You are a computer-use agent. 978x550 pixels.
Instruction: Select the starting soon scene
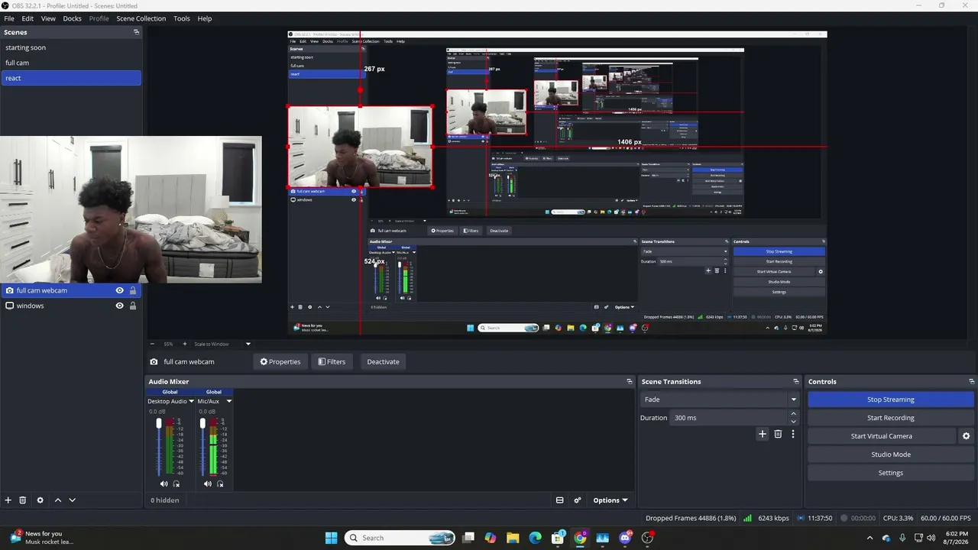pos(71,47)
